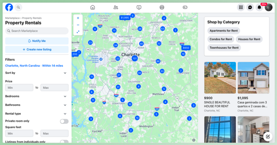Select Apartments for Rent category

click(x=224, y=31)
